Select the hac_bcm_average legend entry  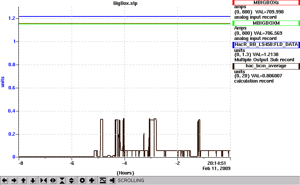[266, 66]
